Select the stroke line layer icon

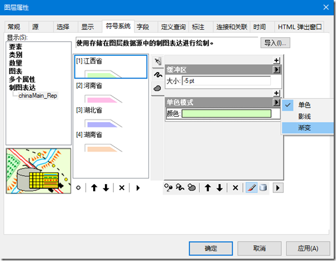coord(158,75)
